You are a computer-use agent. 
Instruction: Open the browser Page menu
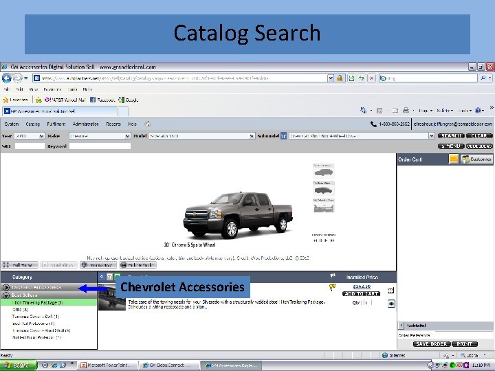426,111
